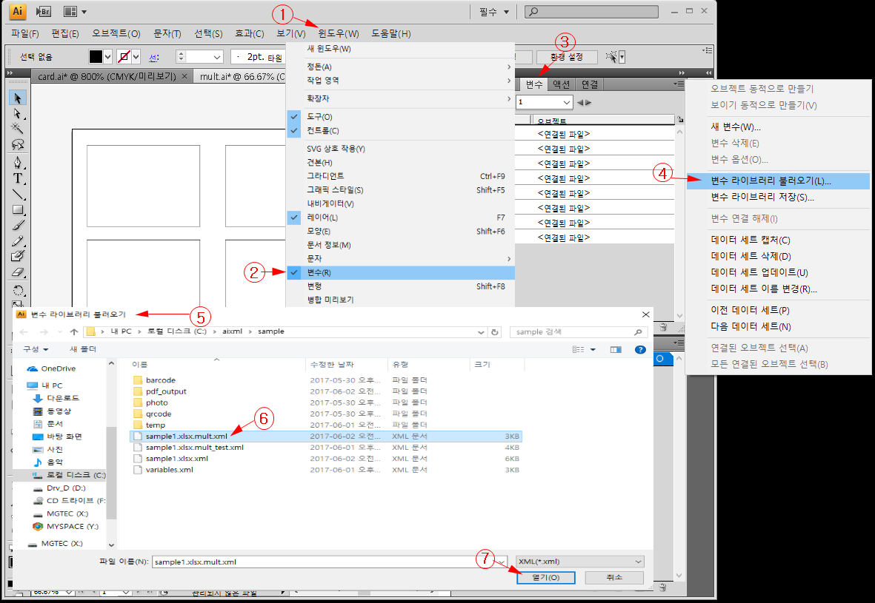Click the black fill color swatch
This screenshot has height=603, width=875.
click(x=96, y=57)
